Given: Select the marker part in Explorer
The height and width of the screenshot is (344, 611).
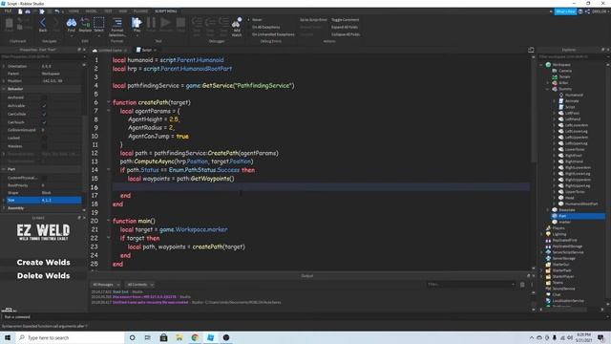Looking at the screenshot, I should pyautogui.click(x=561, y=222).
